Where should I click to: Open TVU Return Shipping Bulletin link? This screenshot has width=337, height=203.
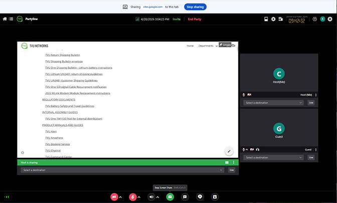63,55
